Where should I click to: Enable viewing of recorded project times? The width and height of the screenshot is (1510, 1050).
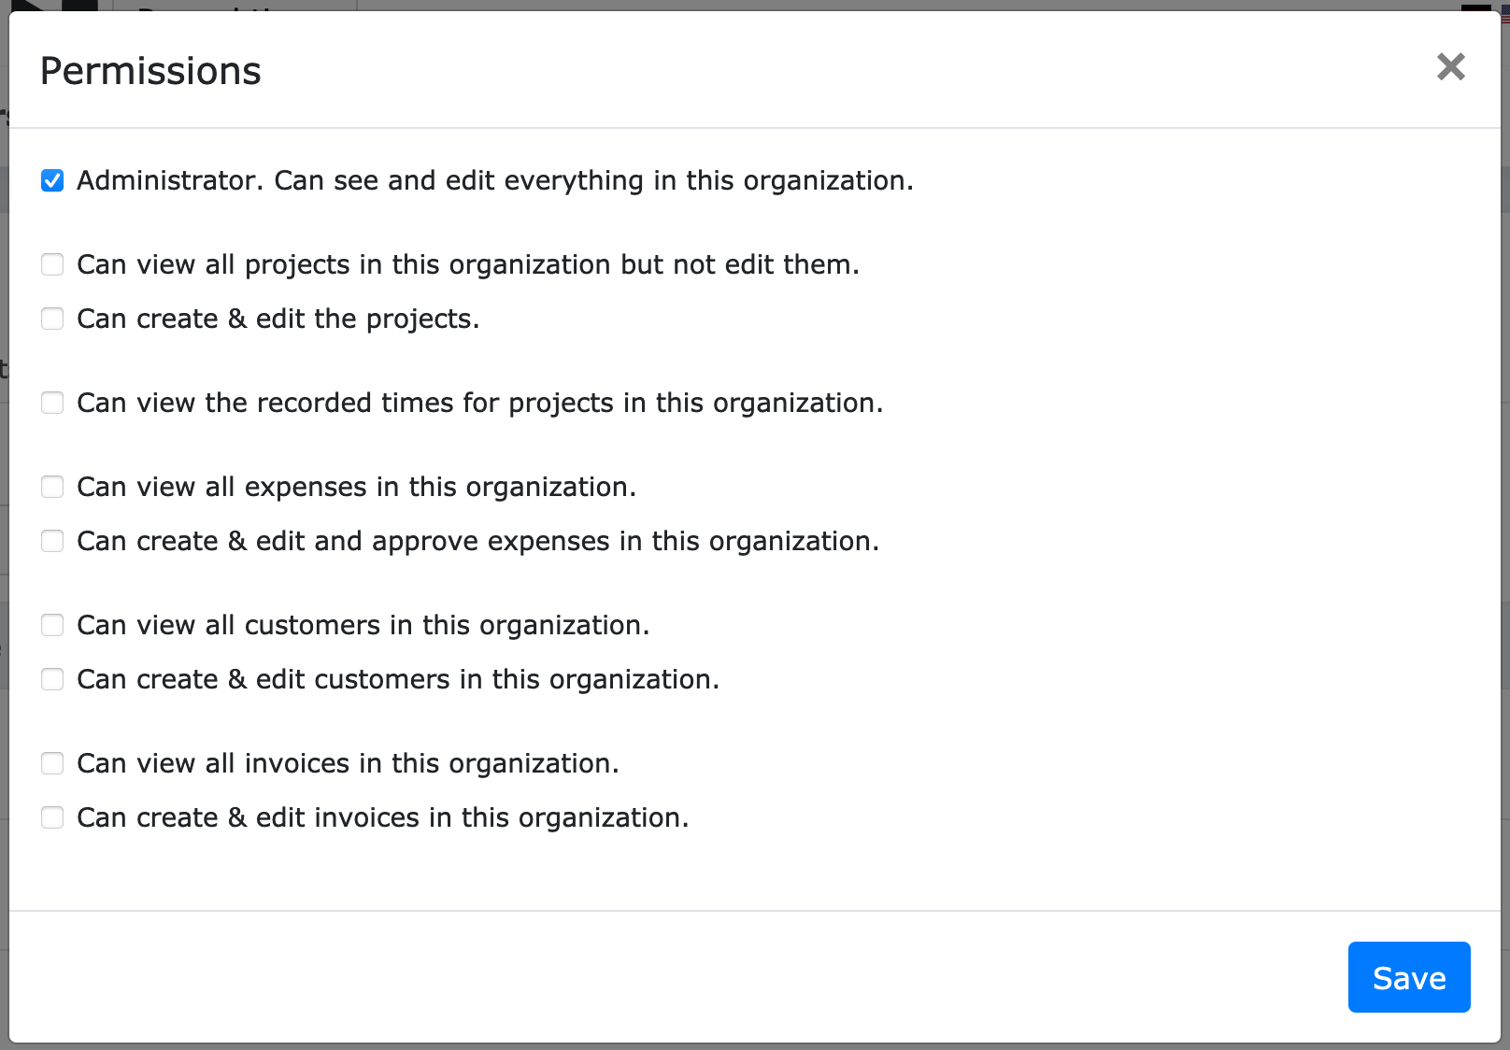52,403
